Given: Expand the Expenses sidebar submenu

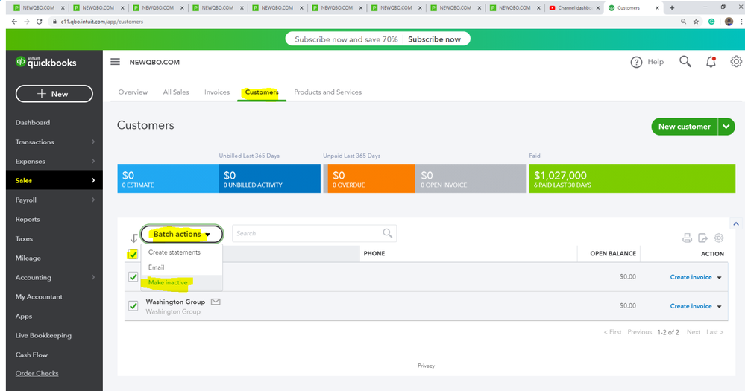Looking at the screenshot, I should point(93,162).
